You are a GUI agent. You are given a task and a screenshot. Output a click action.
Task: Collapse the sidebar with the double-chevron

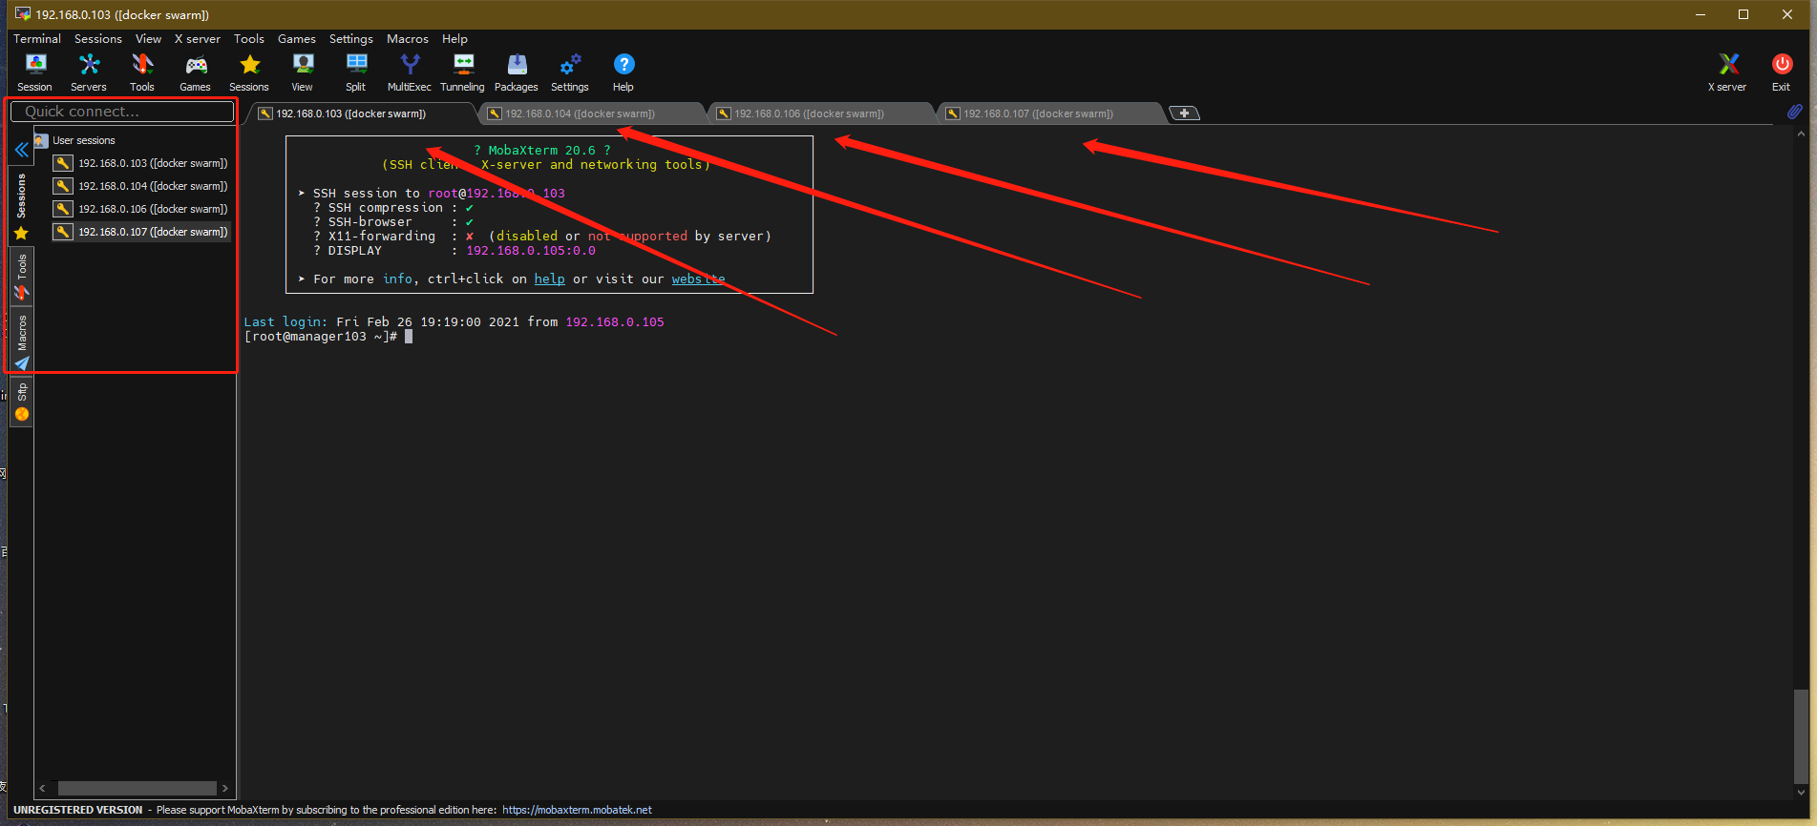click(x=21, y=150)
